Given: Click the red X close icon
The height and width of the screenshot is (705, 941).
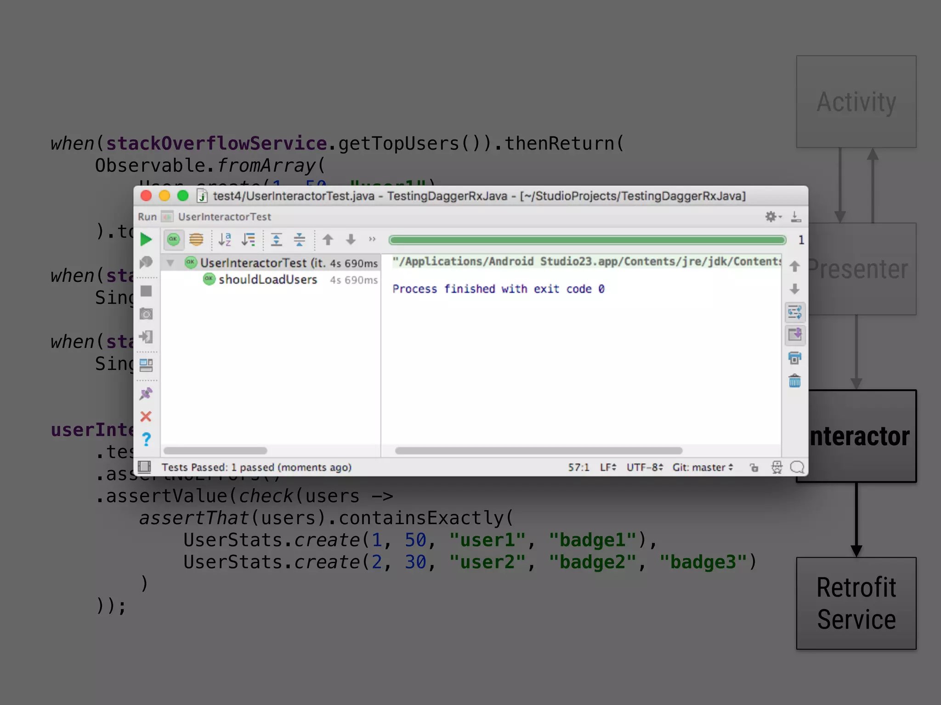Looking at the screenshot, I should click(x=146, y=416).
